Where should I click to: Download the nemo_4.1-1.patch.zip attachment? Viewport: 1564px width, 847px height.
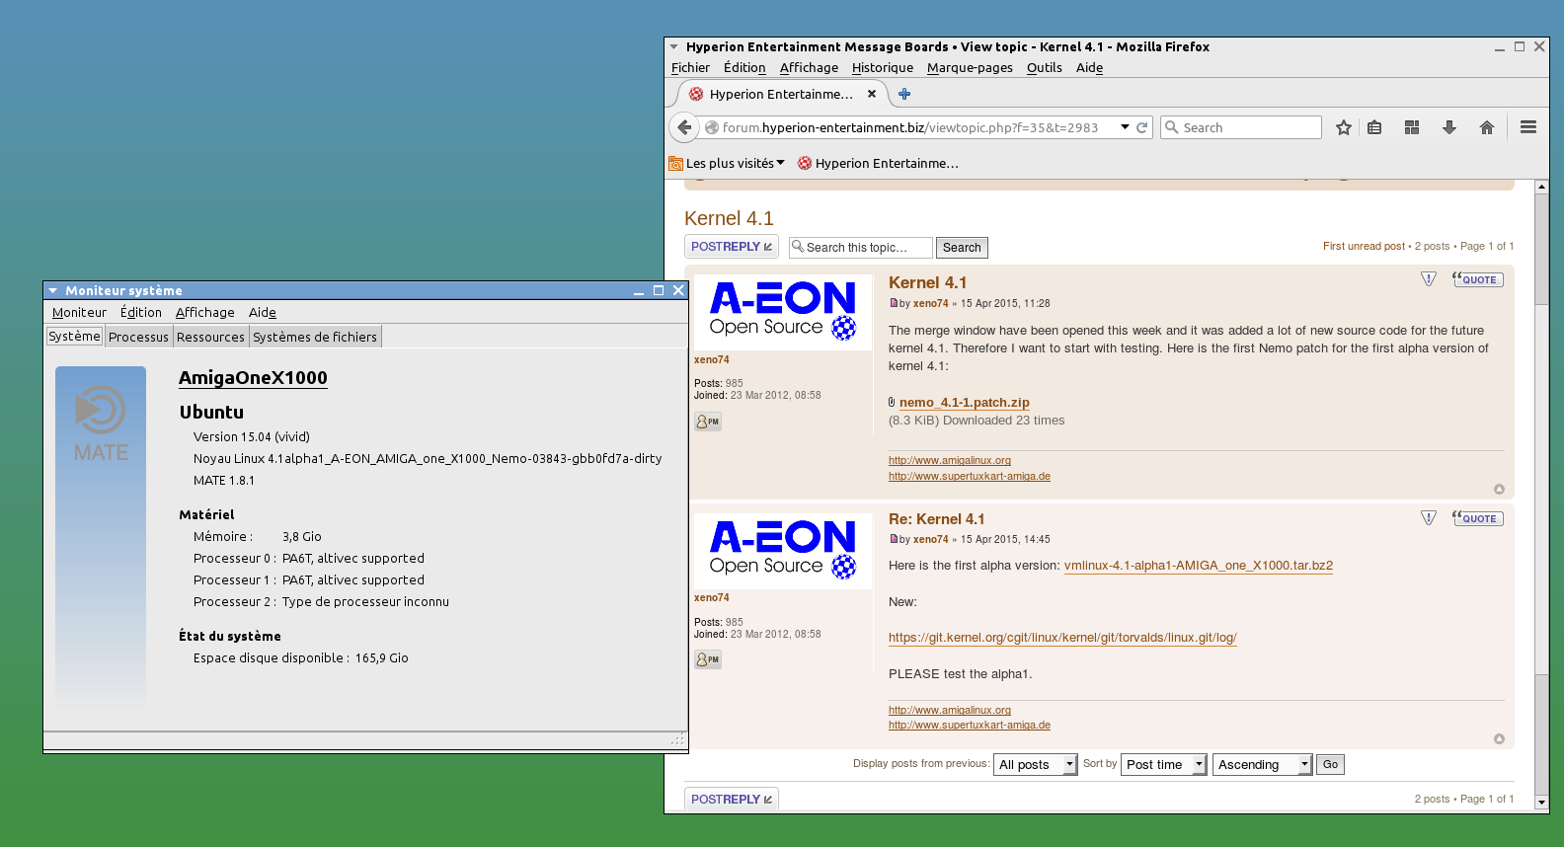[x=964, y=402]
